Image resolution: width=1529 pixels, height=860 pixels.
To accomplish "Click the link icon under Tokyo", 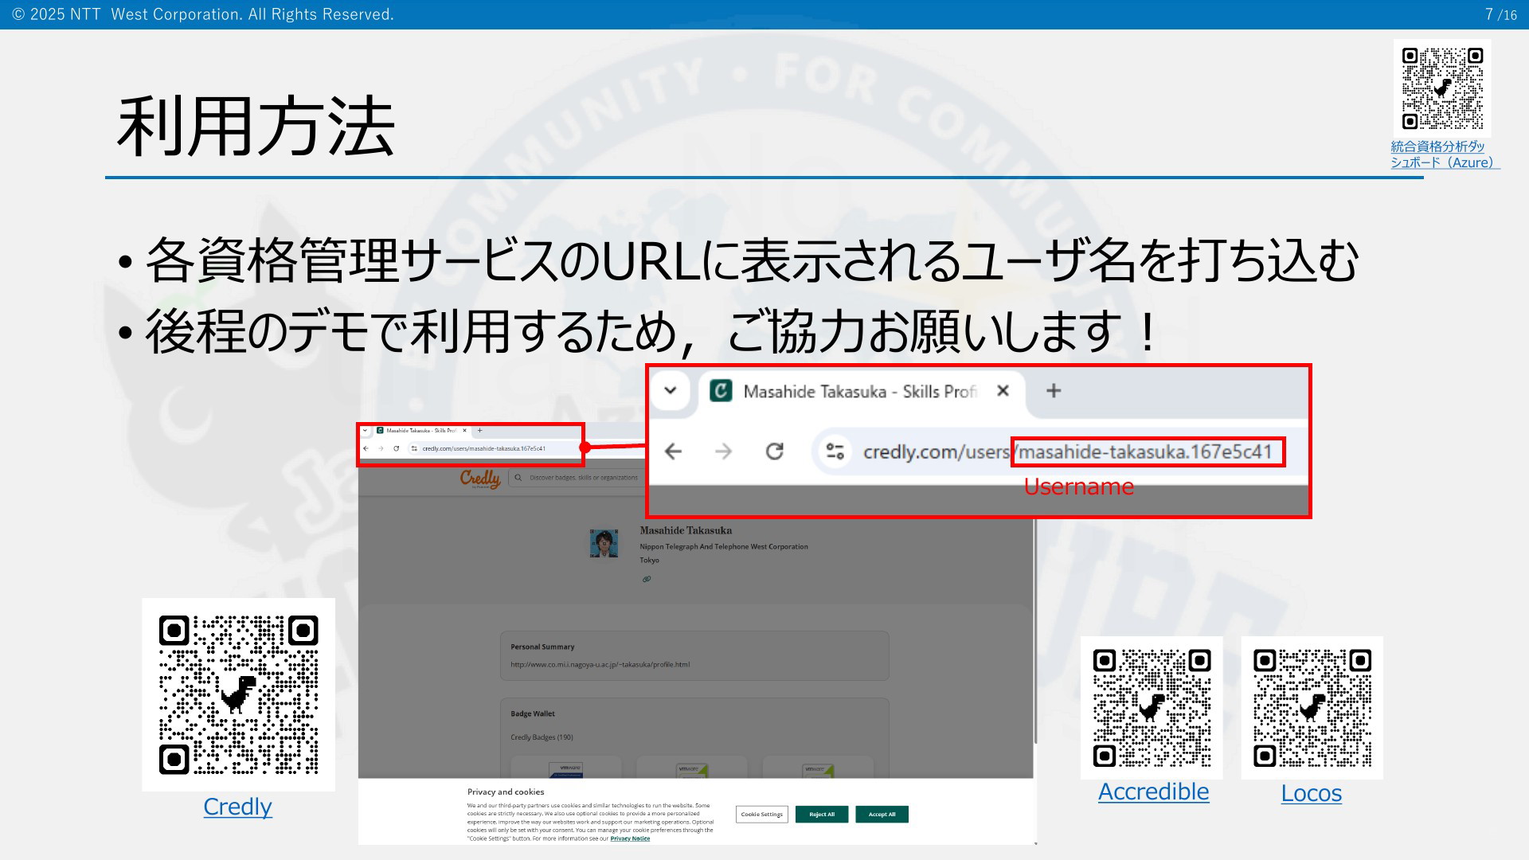I will 647,579.
